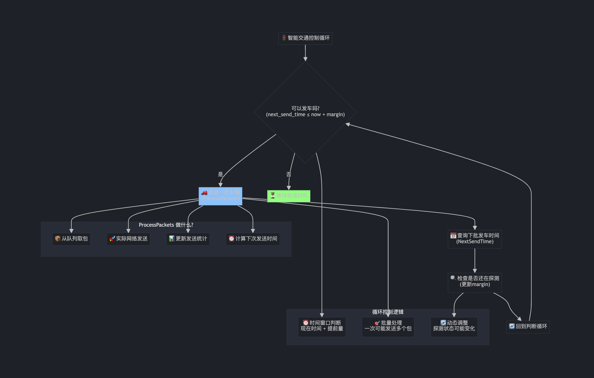Click the bar chart icon 更新发送统计
Screen dimensions: 594x378
click(x=172, y=239)
